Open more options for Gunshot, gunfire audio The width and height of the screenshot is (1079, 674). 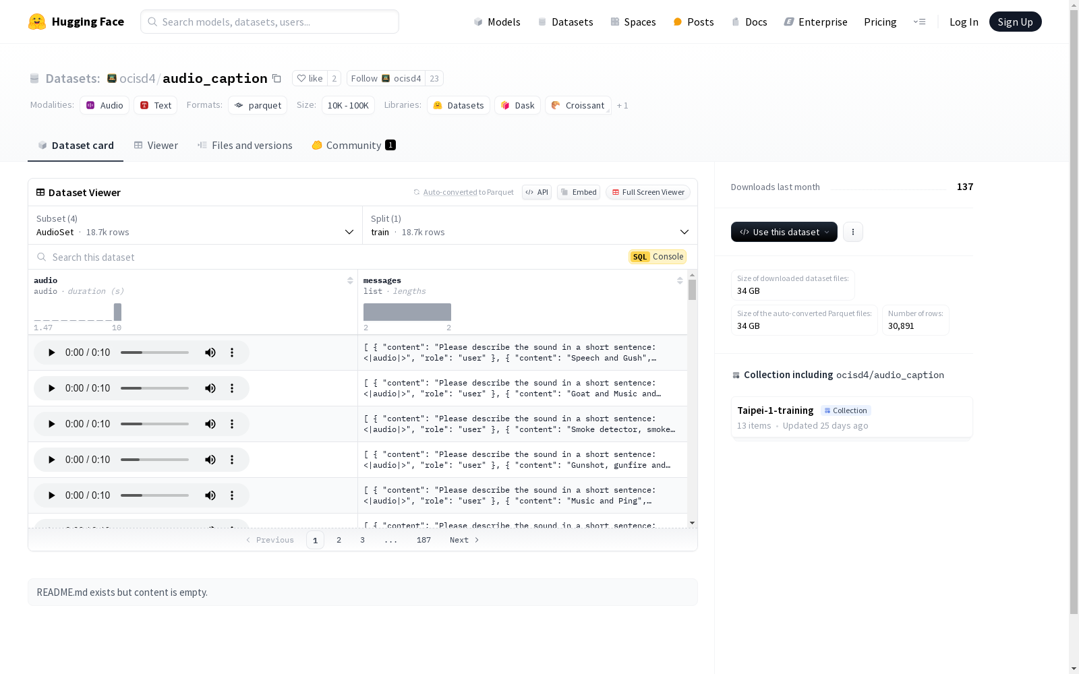232,460
